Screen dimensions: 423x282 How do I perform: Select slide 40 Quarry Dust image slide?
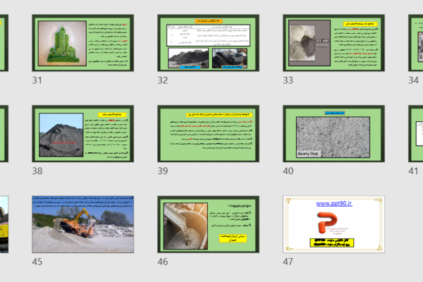[x=333, y=133]
